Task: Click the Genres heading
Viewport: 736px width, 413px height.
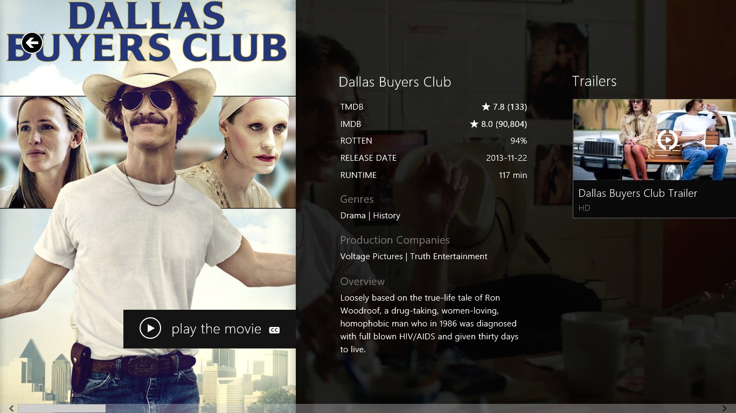Action: coord(357,199)
